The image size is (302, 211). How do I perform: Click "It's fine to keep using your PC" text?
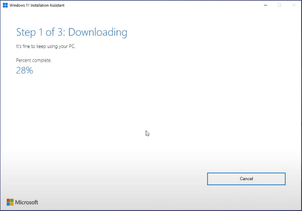click(46, 46)
